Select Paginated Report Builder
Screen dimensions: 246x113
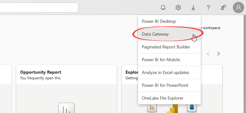pos(169,47)
